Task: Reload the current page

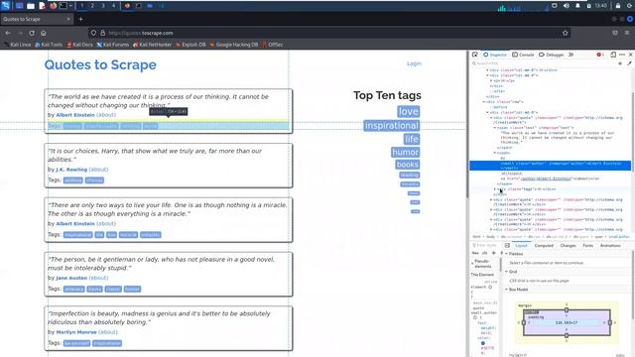Action: point(32,33)
